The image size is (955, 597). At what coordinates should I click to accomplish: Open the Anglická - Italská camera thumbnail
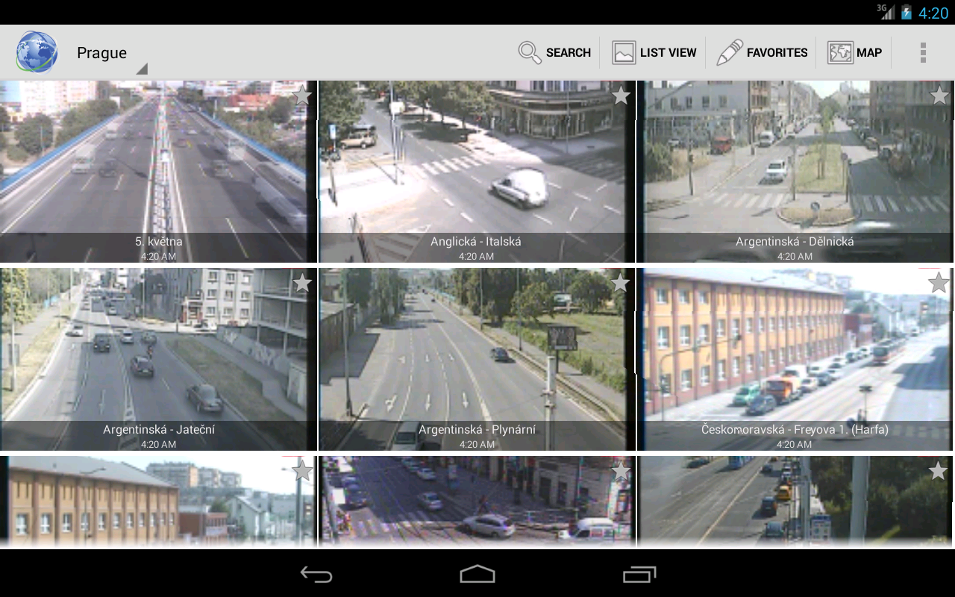[477, 172]
